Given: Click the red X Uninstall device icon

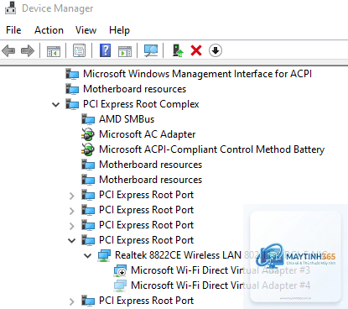Looking at the screenshot, I should [x=196, y=50].
